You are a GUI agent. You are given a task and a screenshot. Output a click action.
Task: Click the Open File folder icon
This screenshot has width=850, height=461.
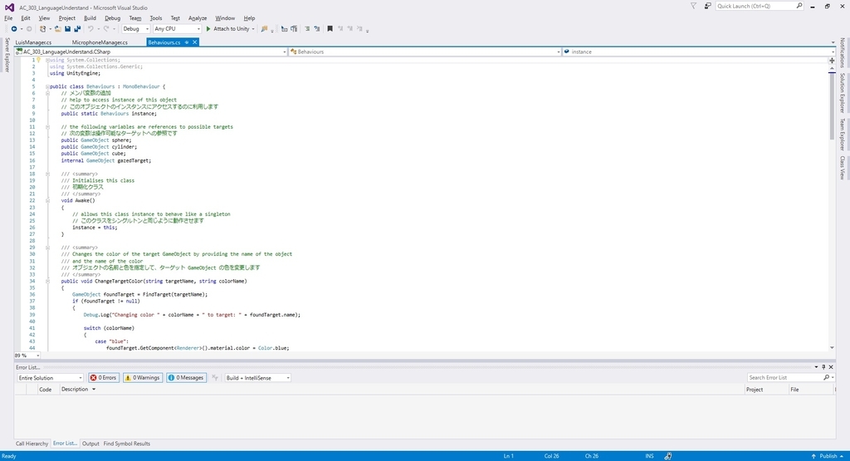[x=57, y=29]
